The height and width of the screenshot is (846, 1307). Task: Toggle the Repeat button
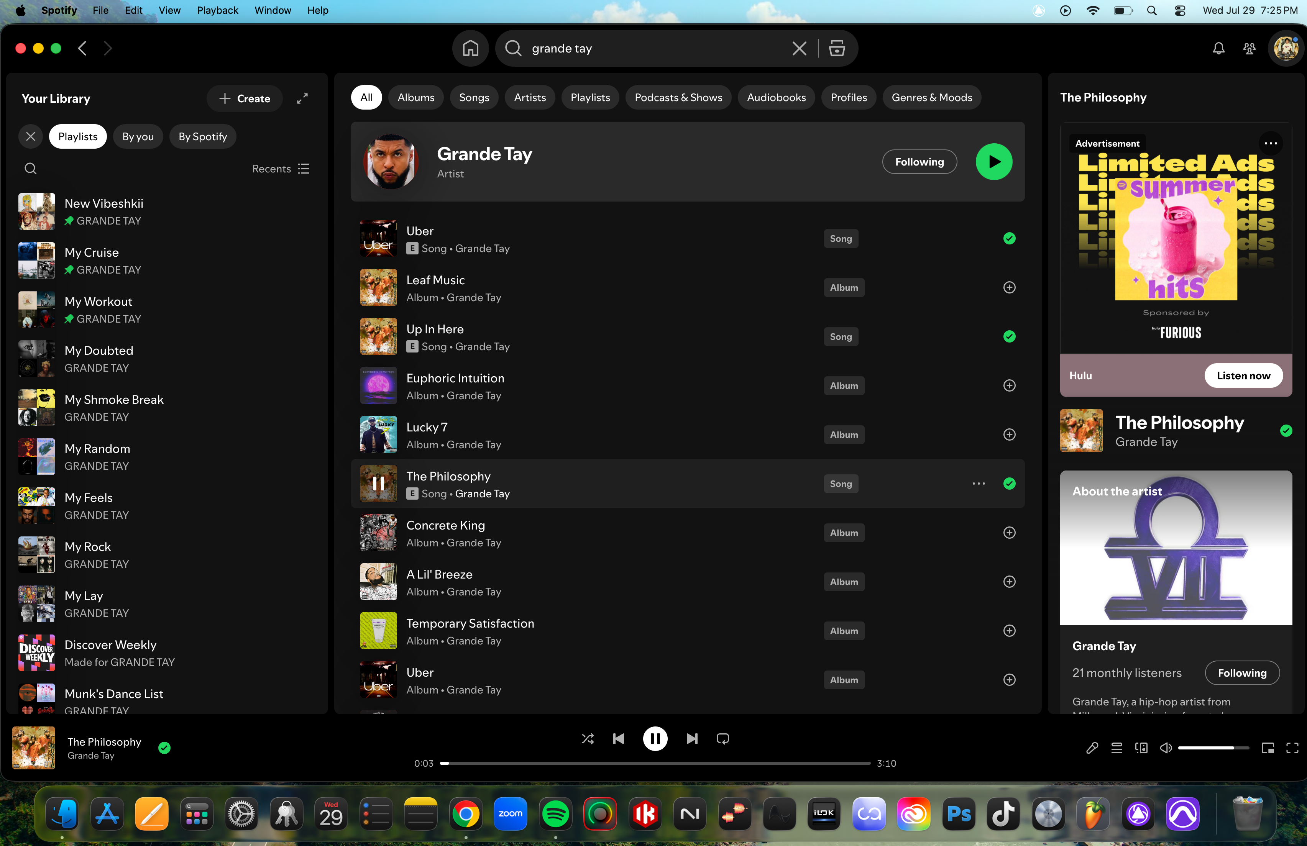723,739
